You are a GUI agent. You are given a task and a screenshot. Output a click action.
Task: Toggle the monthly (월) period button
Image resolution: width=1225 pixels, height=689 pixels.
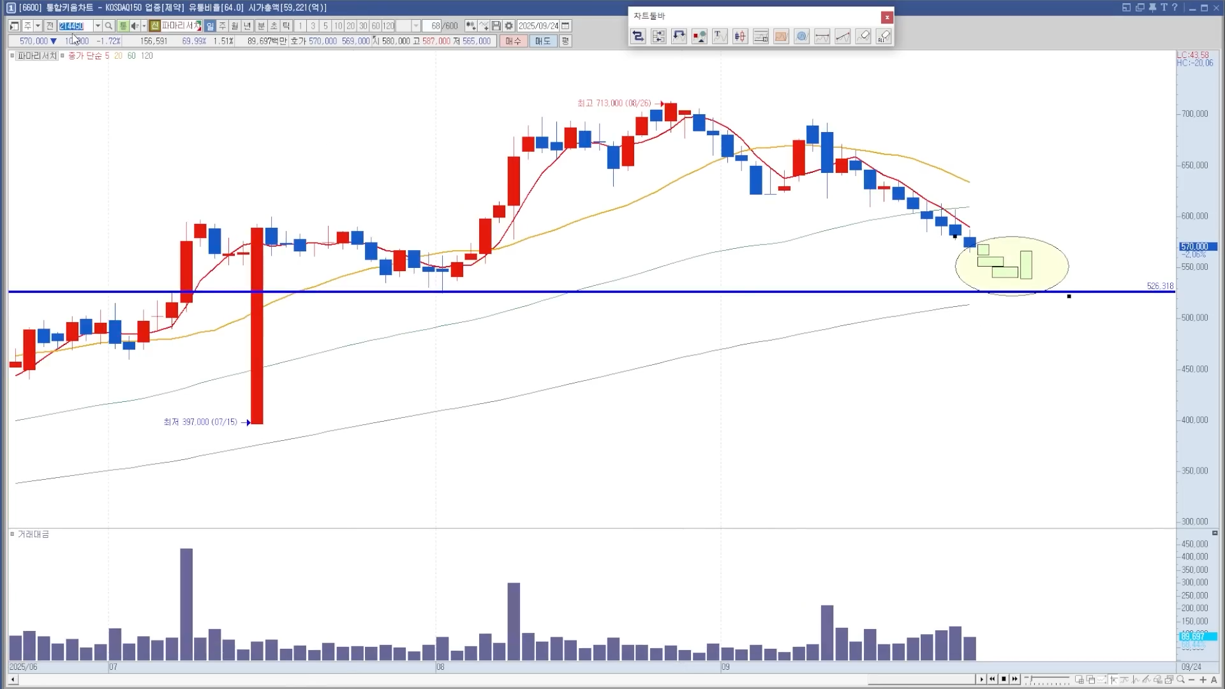tap(235, 26)
